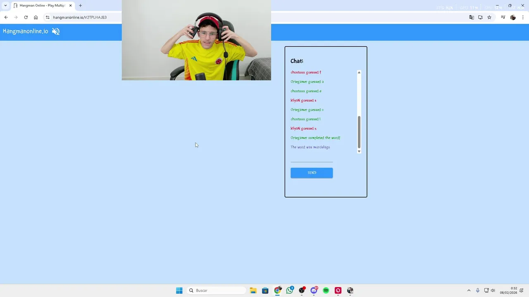This screenshot has height=297, width=529.
Task: Open the Windows Start menu
Action: pos(179,290)
